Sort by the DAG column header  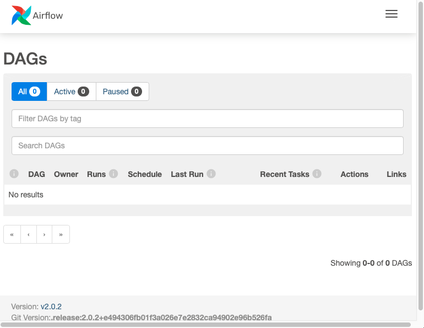pyautogui.click(x=37, y=174)
